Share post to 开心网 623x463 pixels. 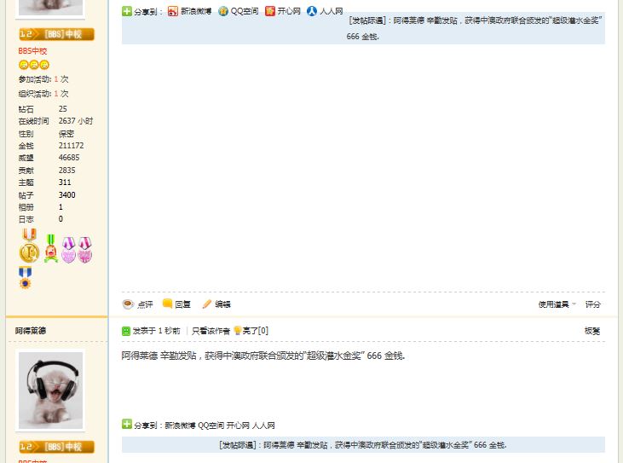point(285,12)
